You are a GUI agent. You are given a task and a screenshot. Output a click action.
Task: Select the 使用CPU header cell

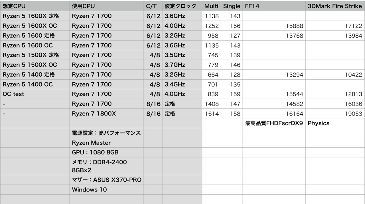[x=107, y=6]
